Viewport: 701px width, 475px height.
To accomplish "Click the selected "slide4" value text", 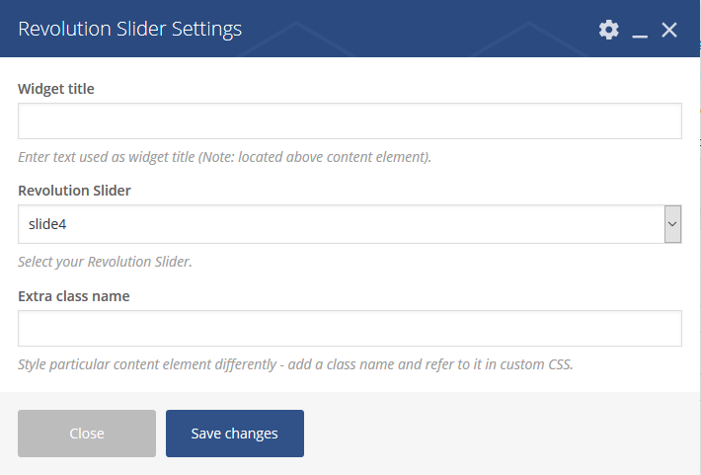I will pyautogui.click(x=47, y=224).
